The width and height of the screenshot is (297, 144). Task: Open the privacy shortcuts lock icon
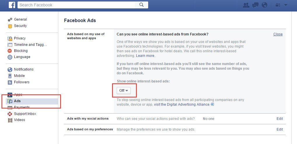coord(278,5)
